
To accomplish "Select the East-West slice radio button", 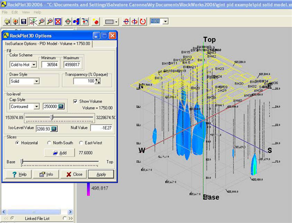I will pos(81,143).
